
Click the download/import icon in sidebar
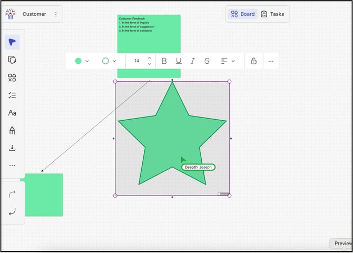pos(12,148)
